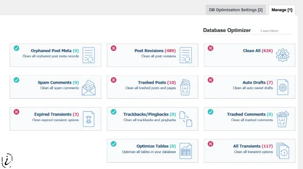Image resolution: width=303 pixels, height=169 pixels.
Task: Click the Clean All gear icon
Action: click(283, 55)
